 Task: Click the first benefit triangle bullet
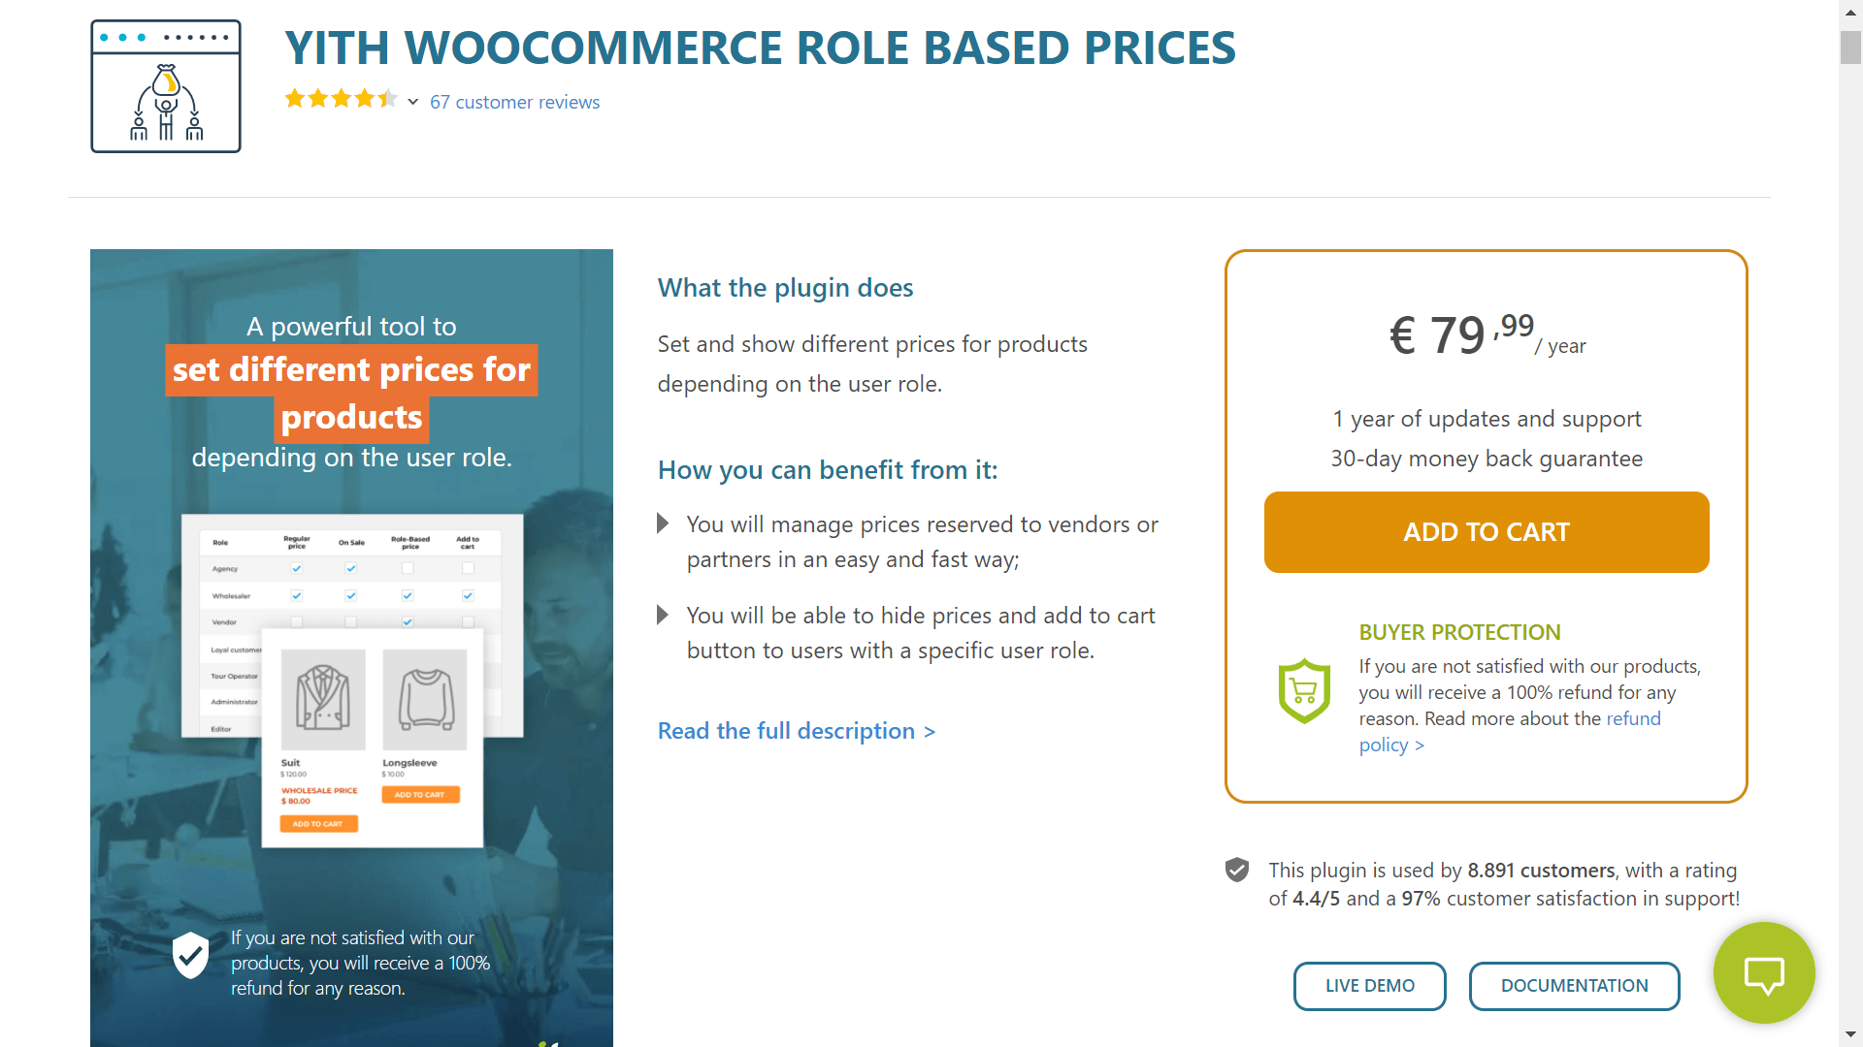pyautogui.click(x=663, y=523)
